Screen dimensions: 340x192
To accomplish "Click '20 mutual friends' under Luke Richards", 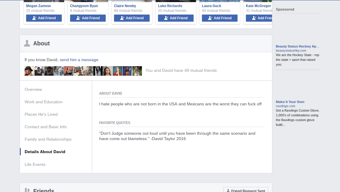I will point(172,11).
